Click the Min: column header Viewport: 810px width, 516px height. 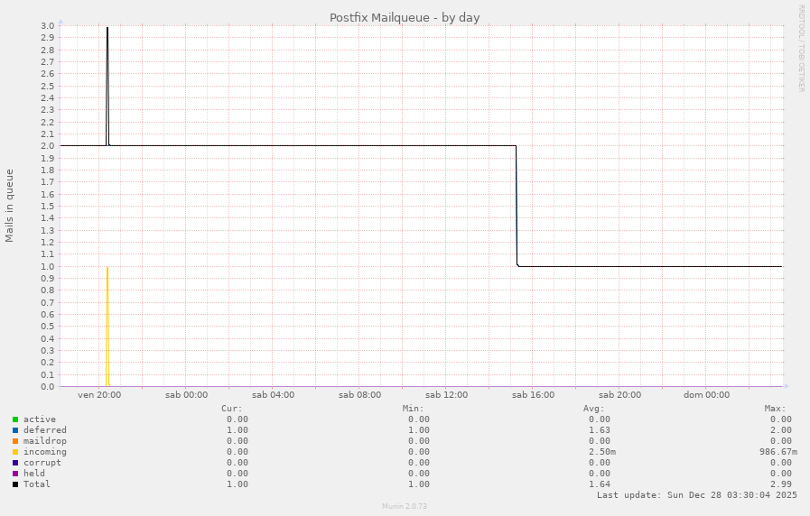pos(414,409)
